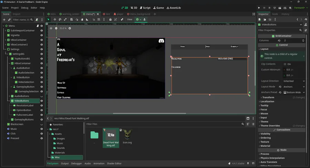Image resolution: width=310 pixels, height=168 pixels.
Task: Open the Anchors Preset Bottom Wide dropdown
Action: pyautogui.click(x=294, y=92)
